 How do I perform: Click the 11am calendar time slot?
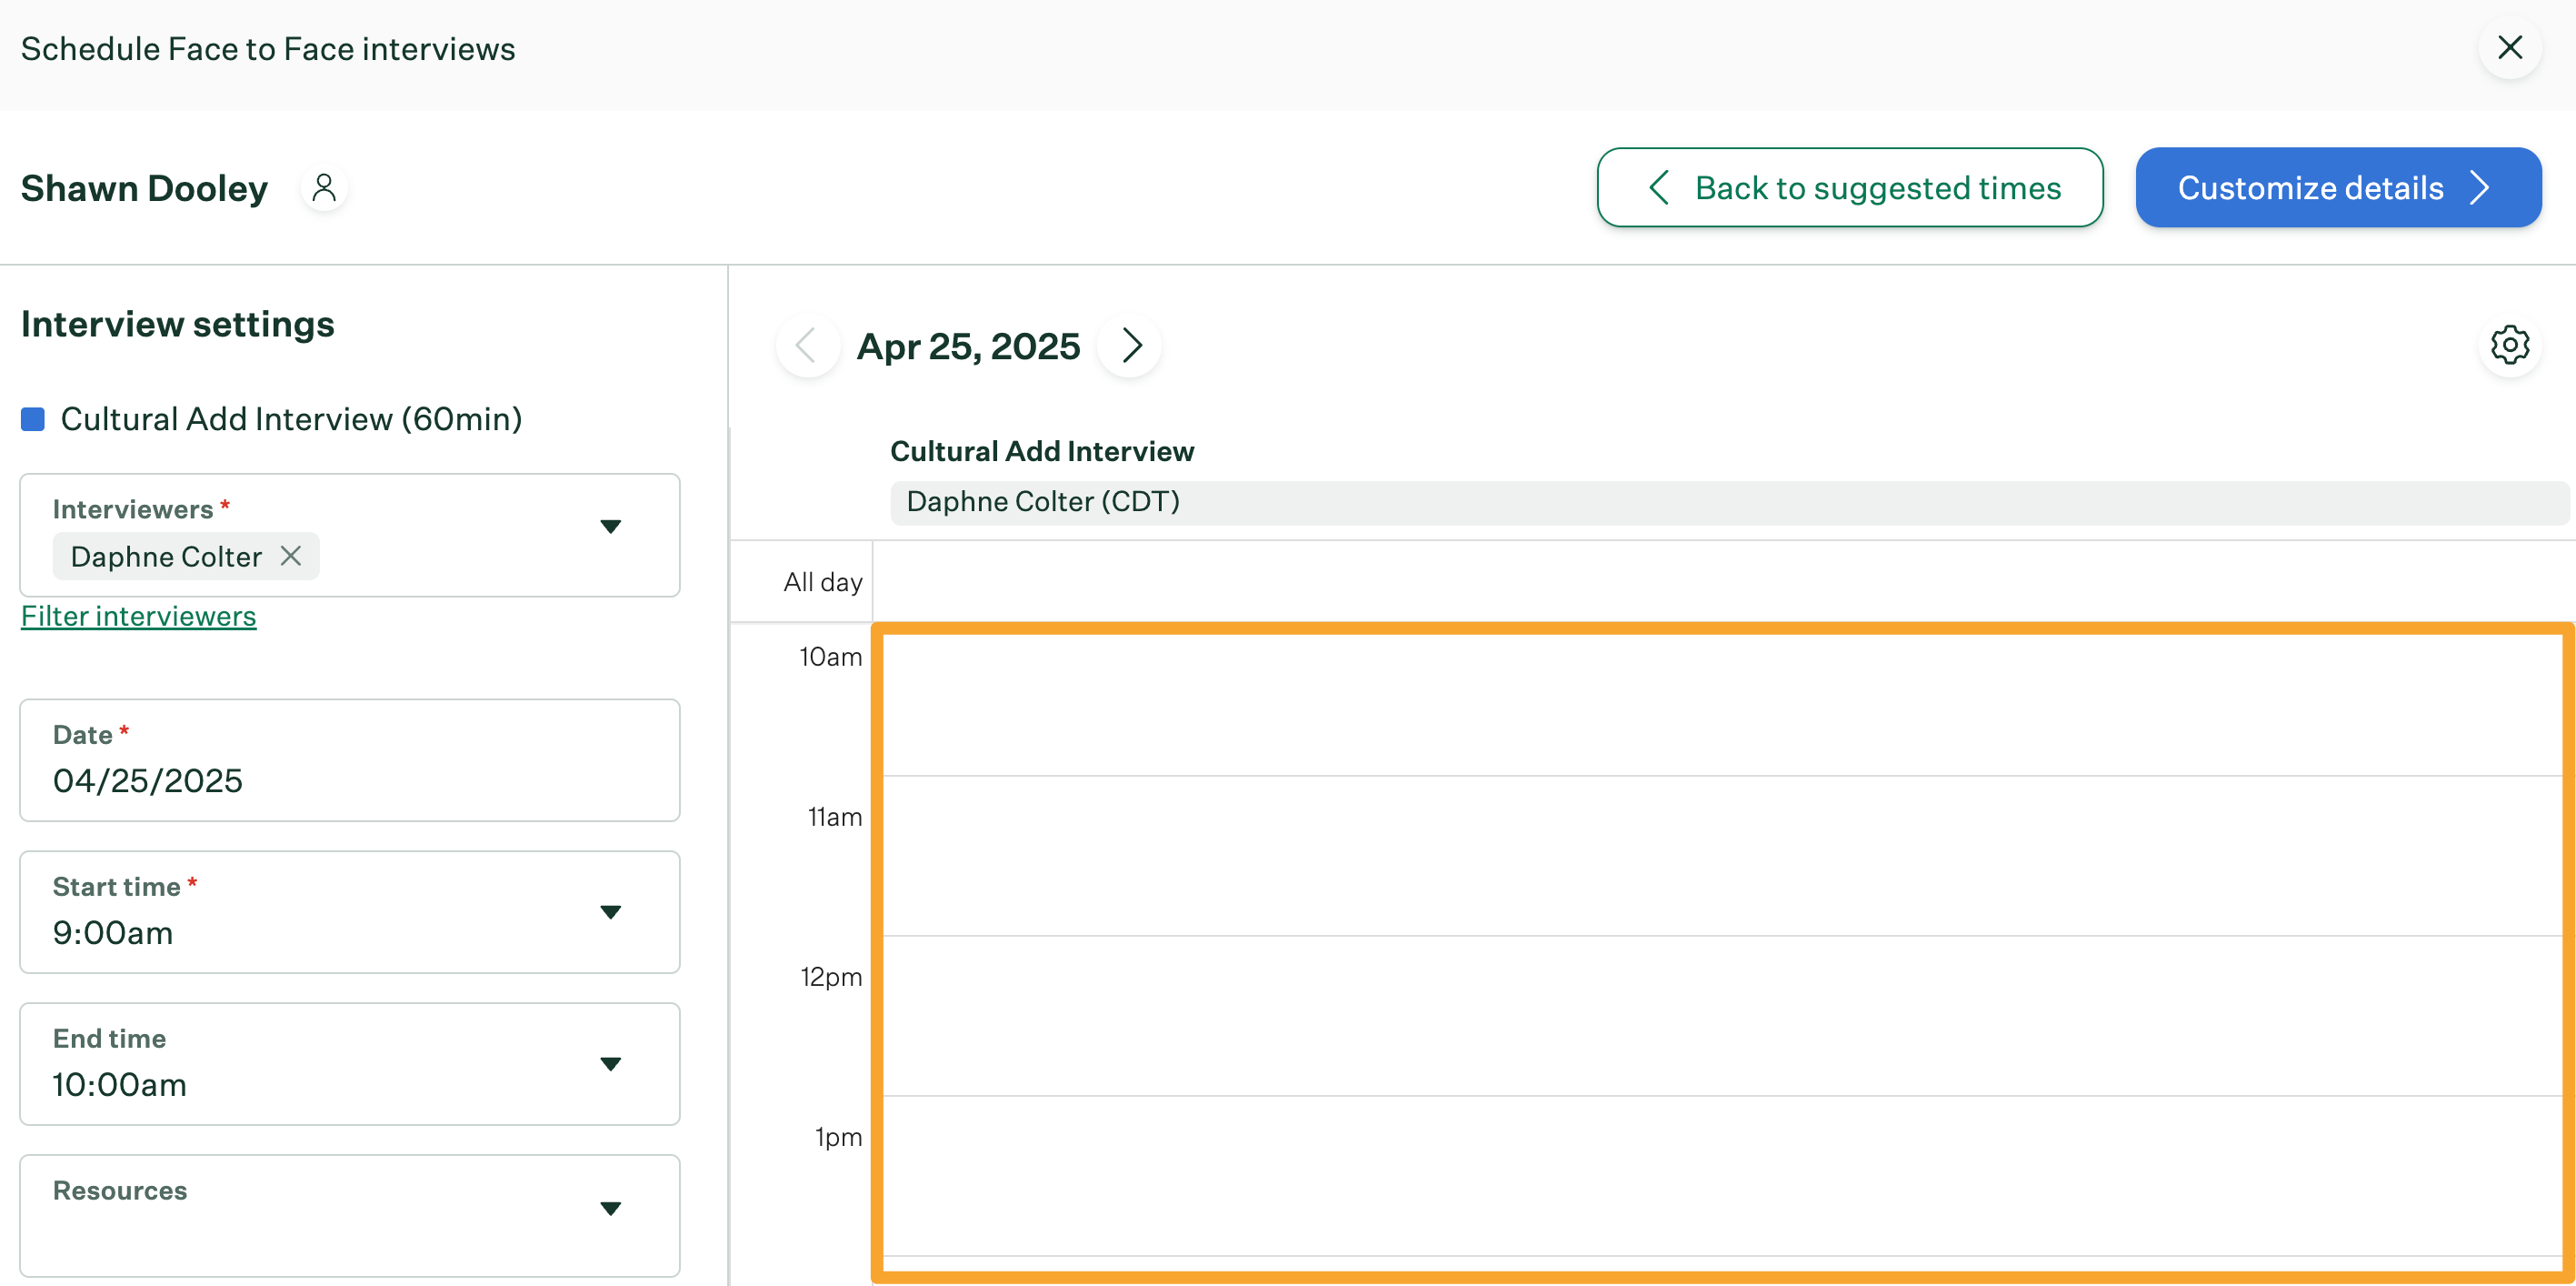pos(1722,856)
